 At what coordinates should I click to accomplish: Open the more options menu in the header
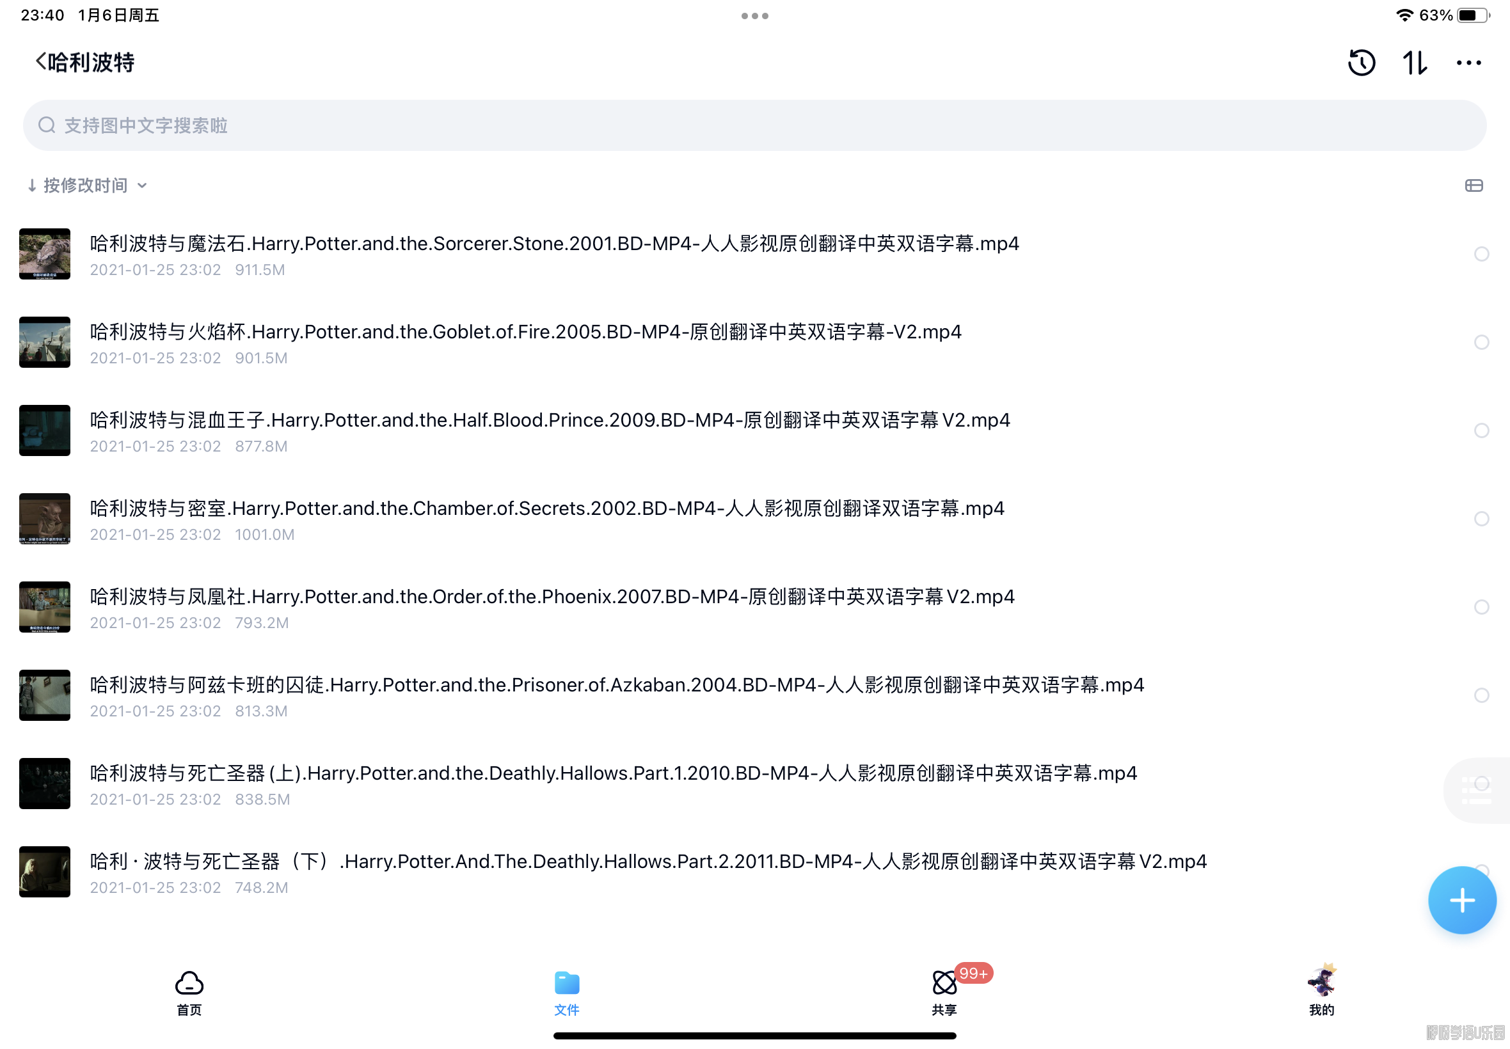click(x=1468, y=63)
